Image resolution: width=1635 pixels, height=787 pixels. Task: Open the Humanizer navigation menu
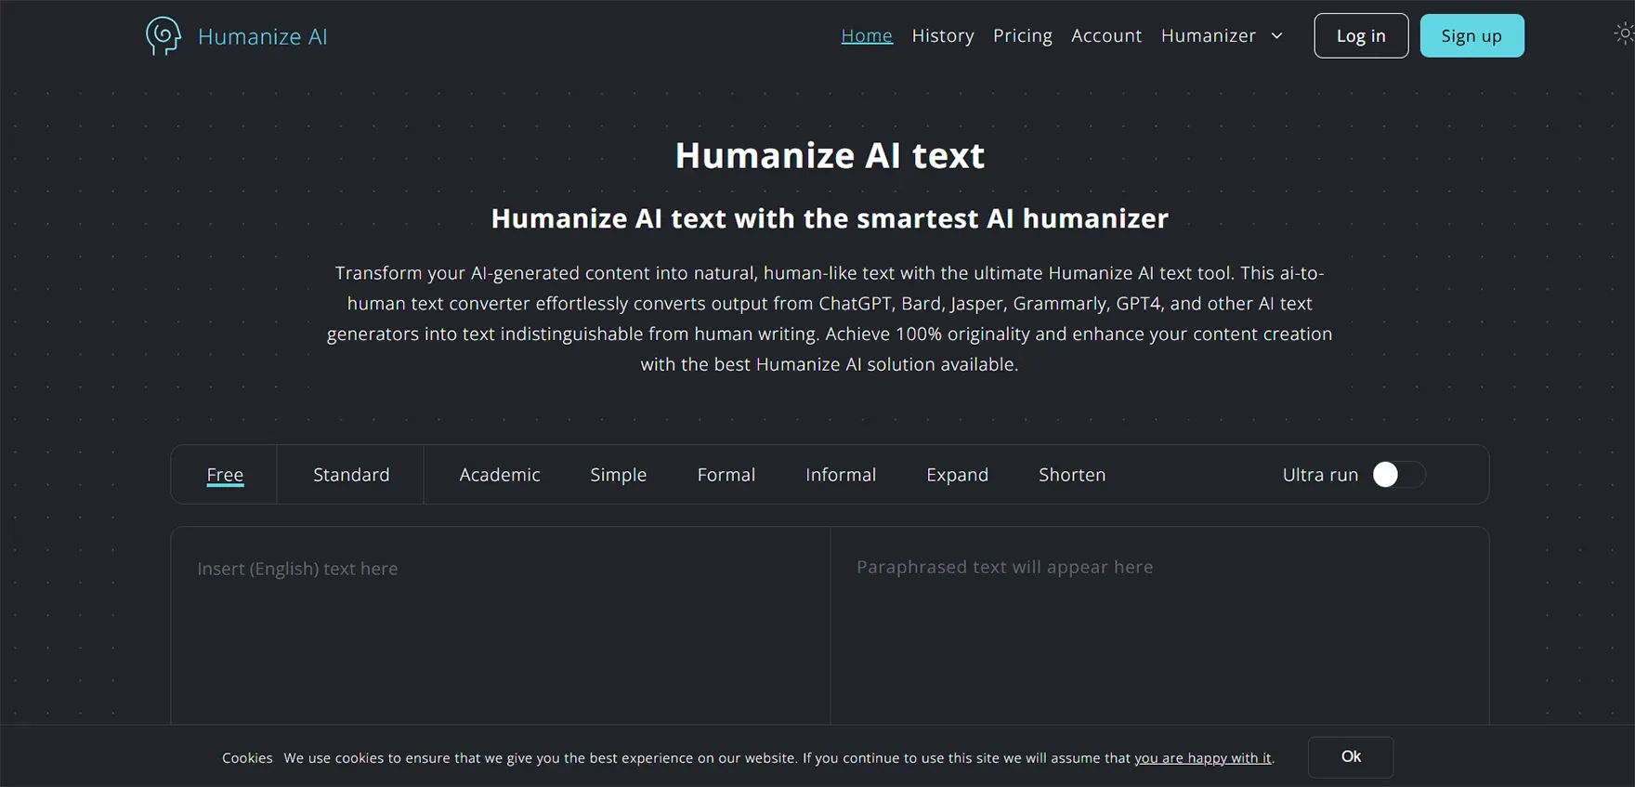(1208, 36)
